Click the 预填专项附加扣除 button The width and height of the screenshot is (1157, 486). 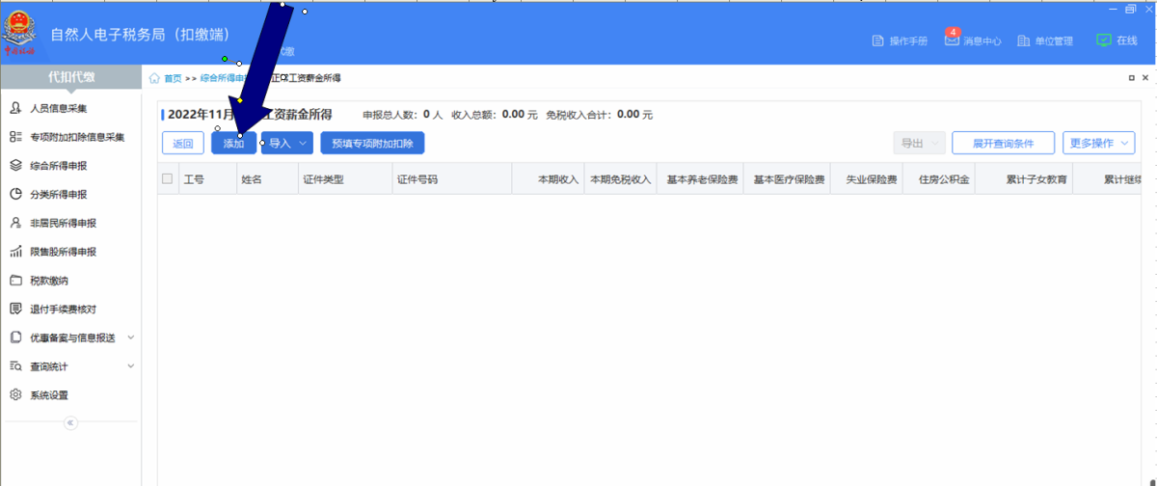pos(372,144)
